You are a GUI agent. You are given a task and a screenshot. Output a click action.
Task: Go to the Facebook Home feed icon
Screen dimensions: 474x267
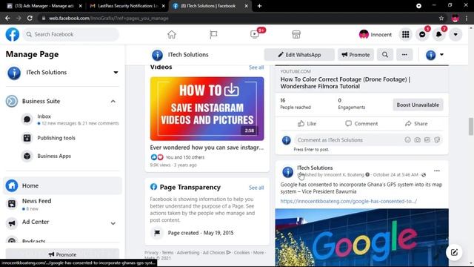(172, 35)
